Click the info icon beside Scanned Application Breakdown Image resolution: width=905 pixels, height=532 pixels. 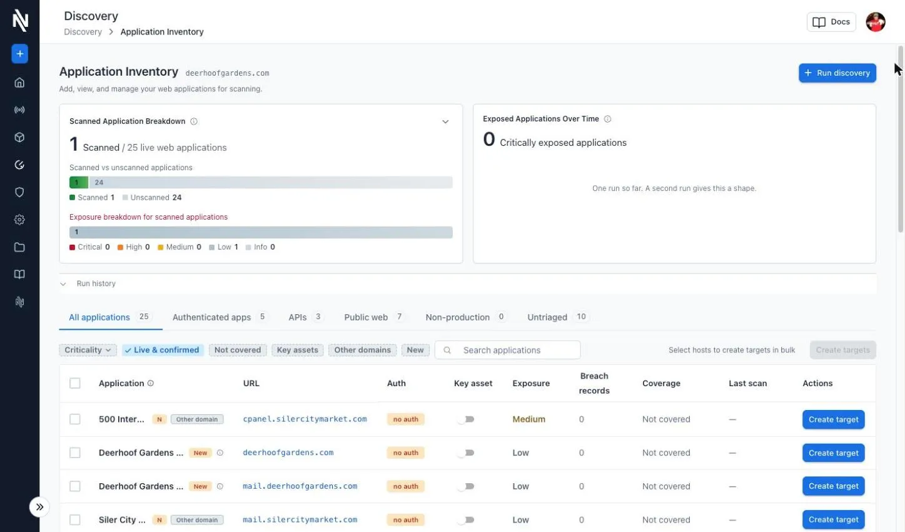tap(194, 121)
